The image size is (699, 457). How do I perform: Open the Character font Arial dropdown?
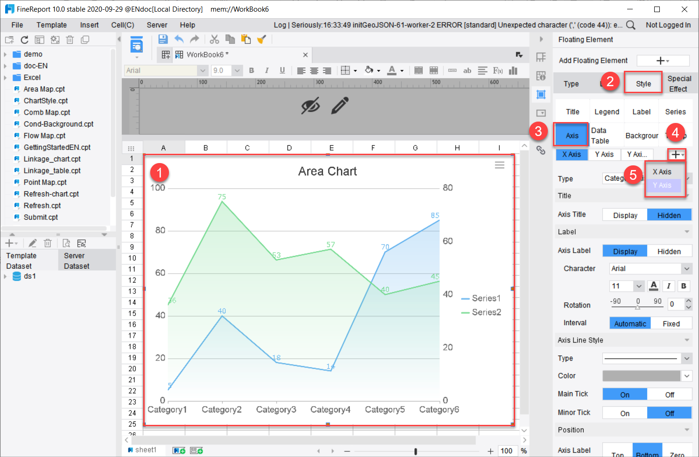(x=686, y=268)
